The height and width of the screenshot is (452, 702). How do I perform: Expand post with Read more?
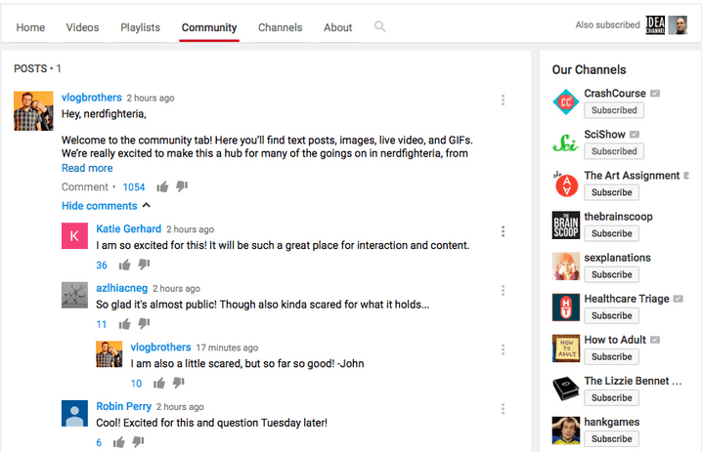pos(87,168)
